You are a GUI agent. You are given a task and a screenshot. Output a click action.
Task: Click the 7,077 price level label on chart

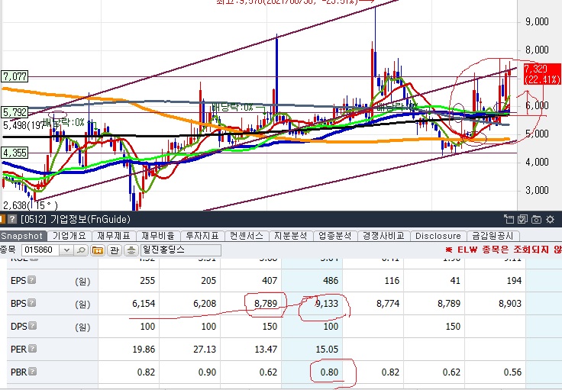coord(14,76)
